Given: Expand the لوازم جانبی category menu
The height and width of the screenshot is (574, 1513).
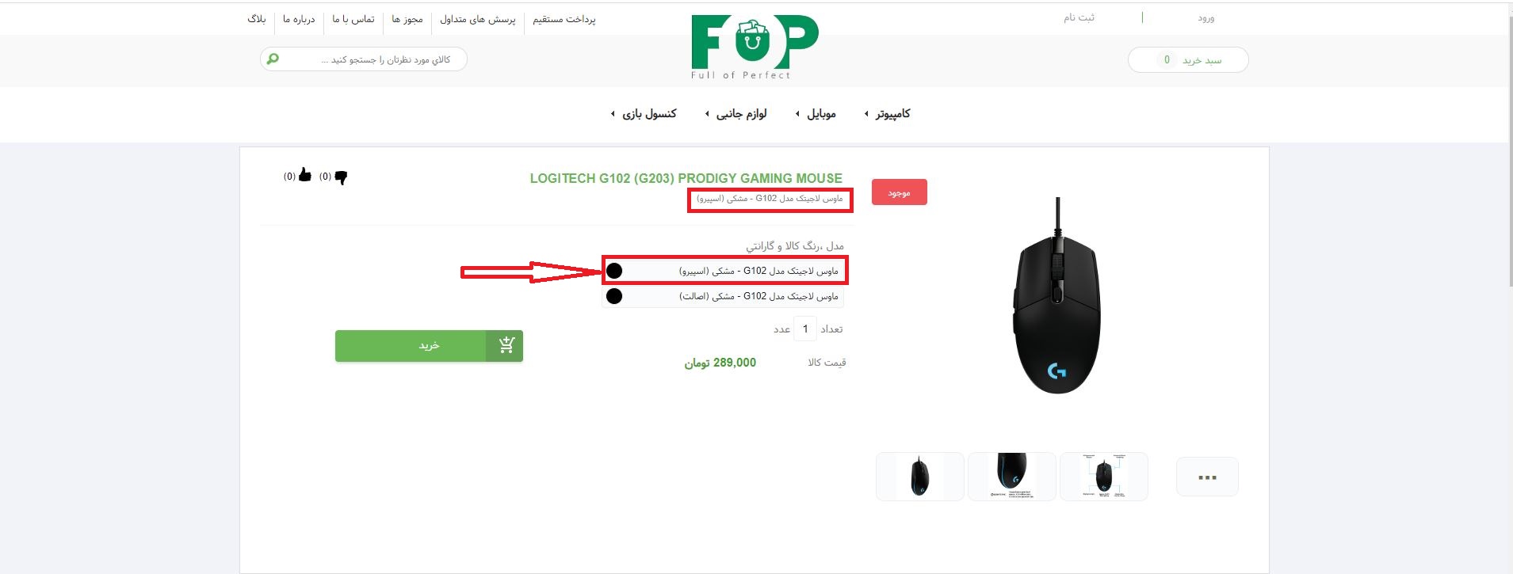Looking at the screenshot, I should (x=736, y=114).
